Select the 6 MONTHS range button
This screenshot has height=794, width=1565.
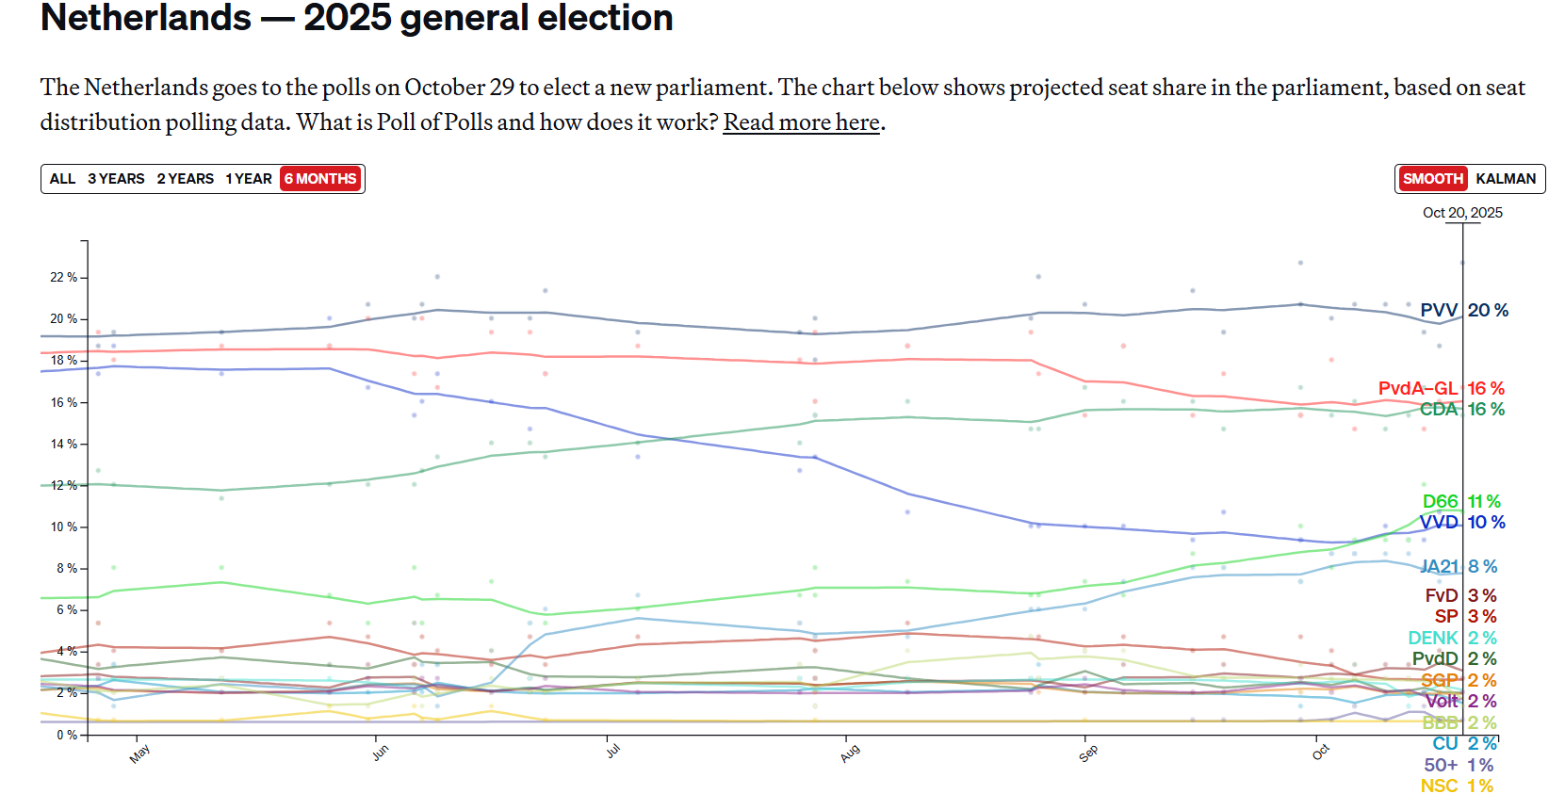click(321, 179)
